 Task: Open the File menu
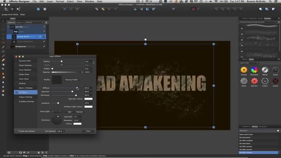[34, 1]
